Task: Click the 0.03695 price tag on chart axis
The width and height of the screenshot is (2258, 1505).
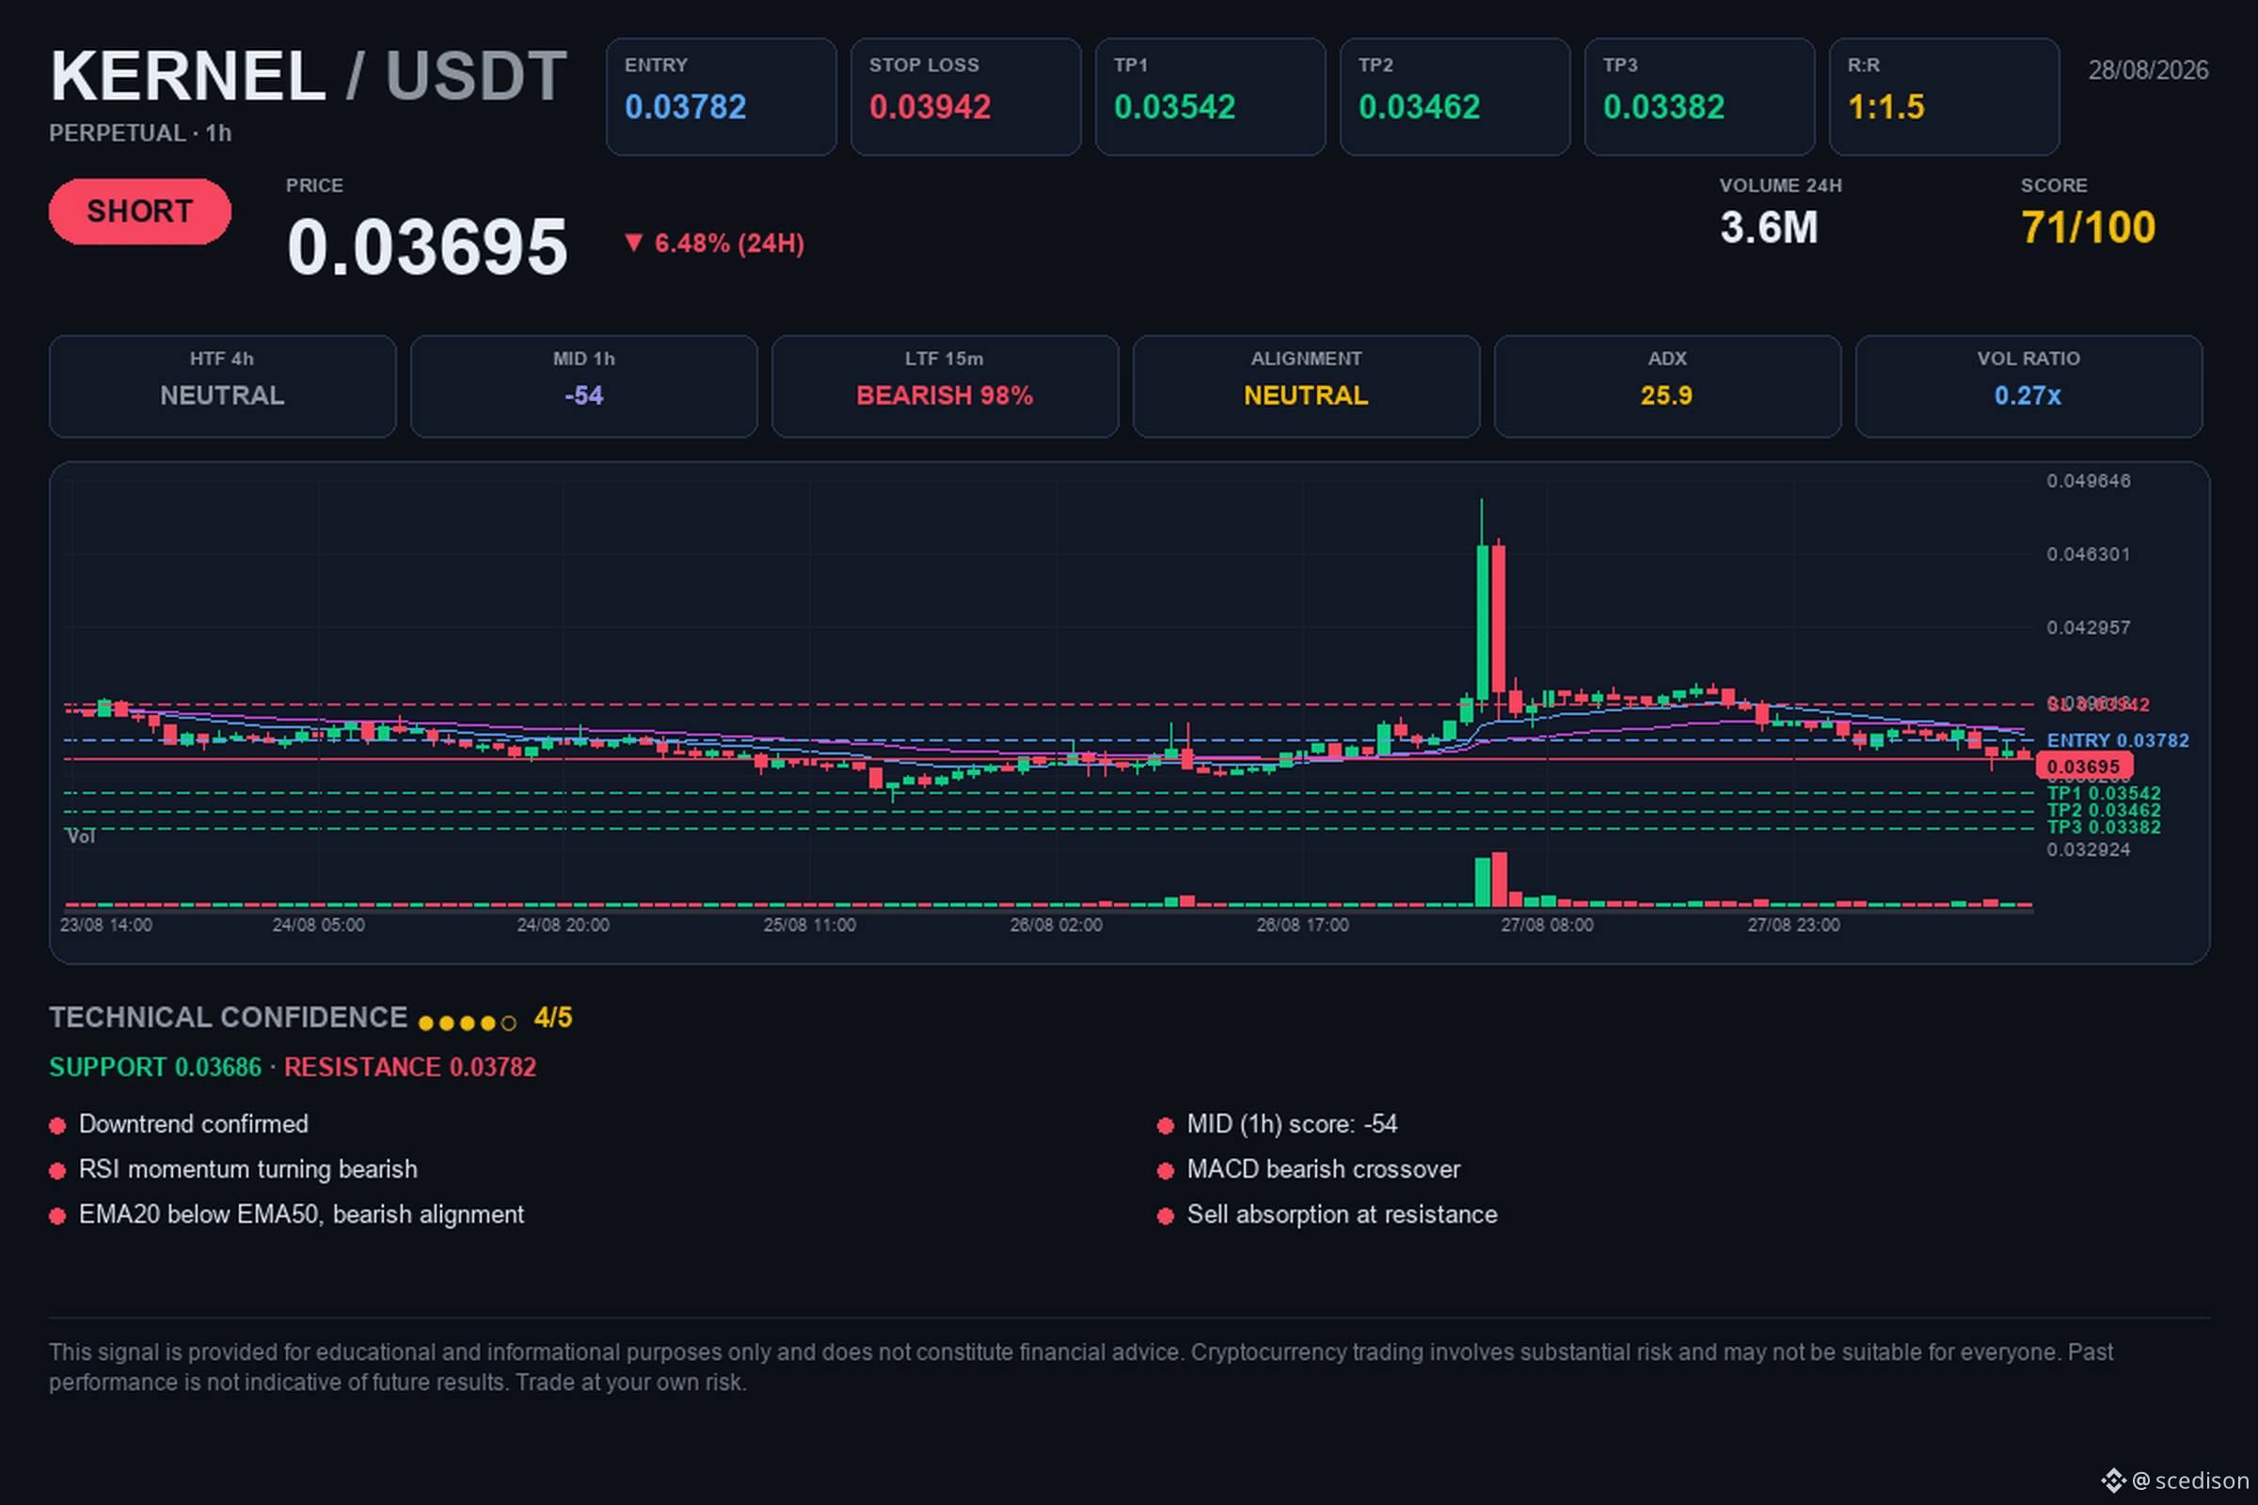Action: tap(2084, 766)
